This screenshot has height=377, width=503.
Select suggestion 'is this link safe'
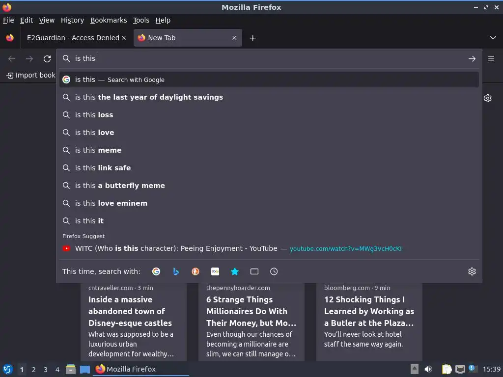pyautogui.click(x=269, y=168)
